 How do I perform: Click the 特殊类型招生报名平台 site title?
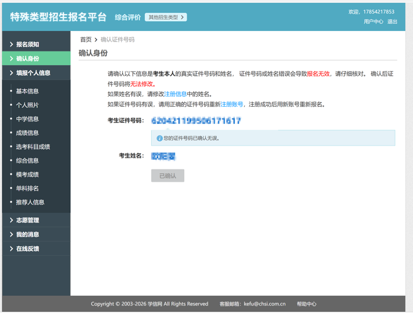pyautogui.click(x=58, y=17)
